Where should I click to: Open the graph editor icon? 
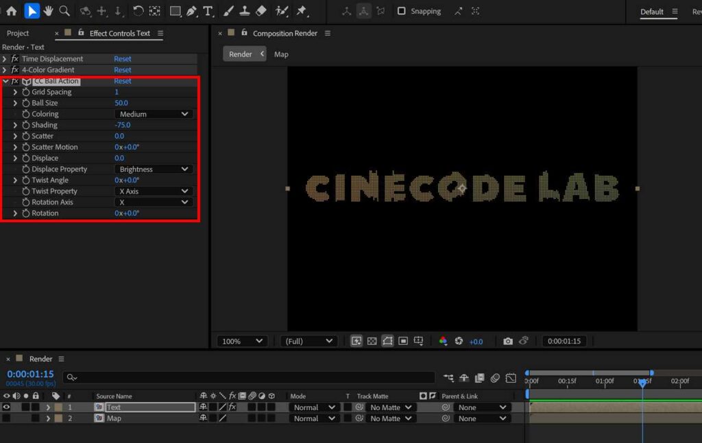(x=511, y=378)
